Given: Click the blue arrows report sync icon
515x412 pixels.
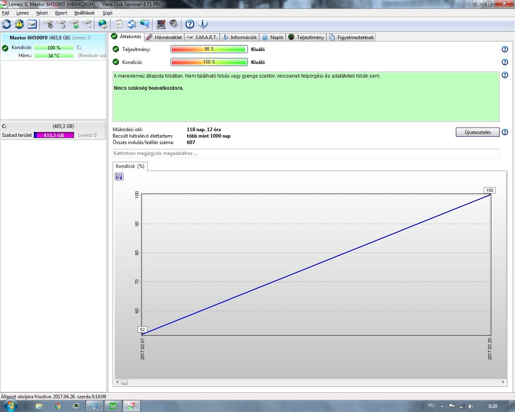Looking at the screenshot, I should pyautogui.click(x=132, y=24).
